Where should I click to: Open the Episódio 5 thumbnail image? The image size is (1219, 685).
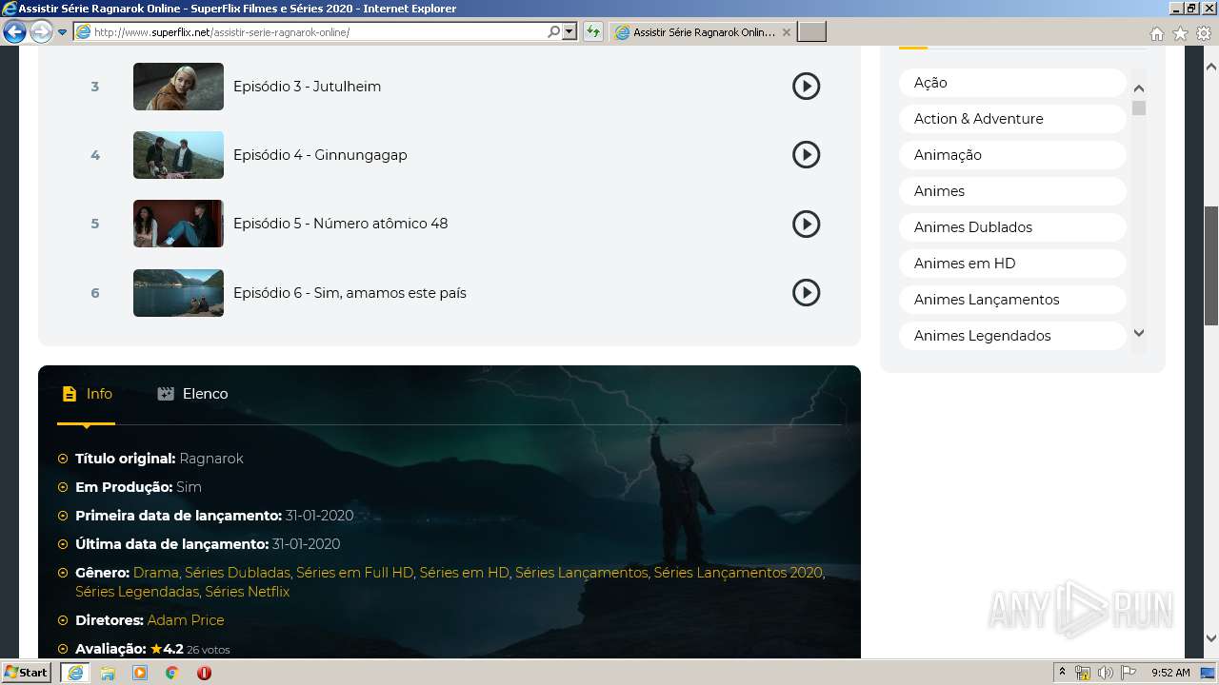[178, 224]
